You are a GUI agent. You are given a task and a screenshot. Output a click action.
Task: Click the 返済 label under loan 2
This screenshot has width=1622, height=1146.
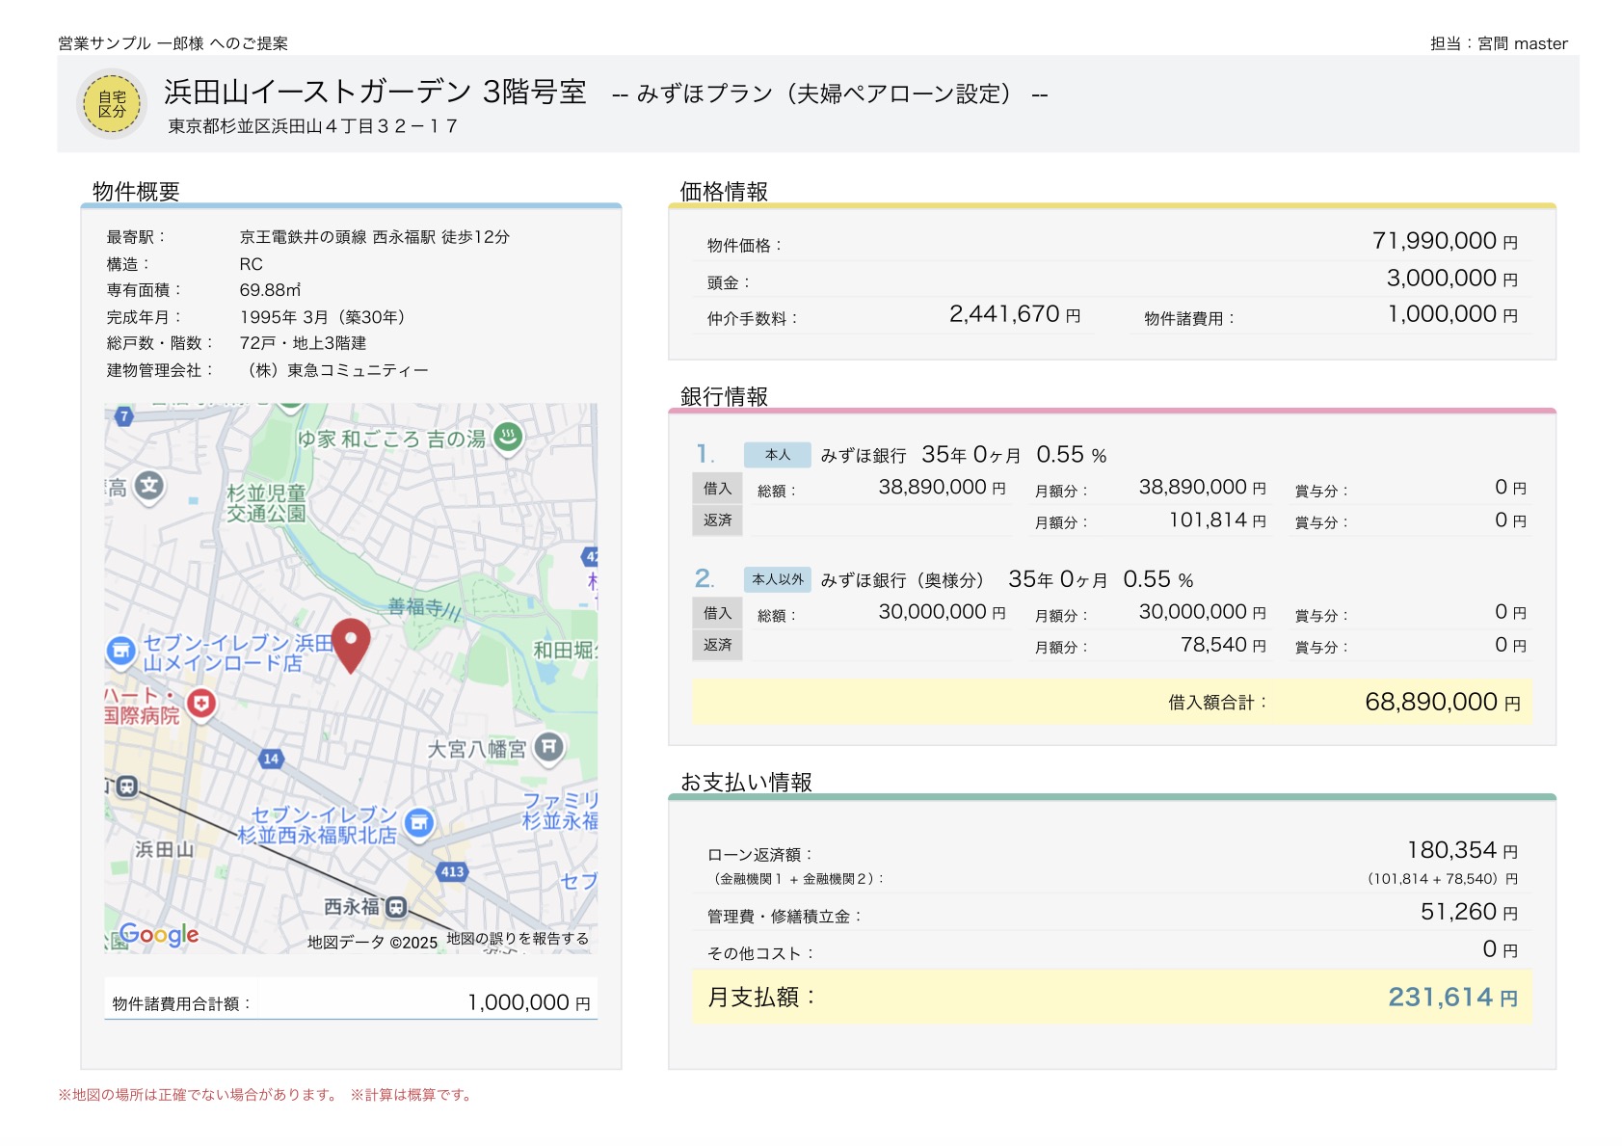(717, 645)
